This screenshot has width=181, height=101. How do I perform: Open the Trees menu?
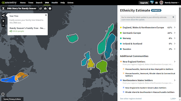[31, 3]
